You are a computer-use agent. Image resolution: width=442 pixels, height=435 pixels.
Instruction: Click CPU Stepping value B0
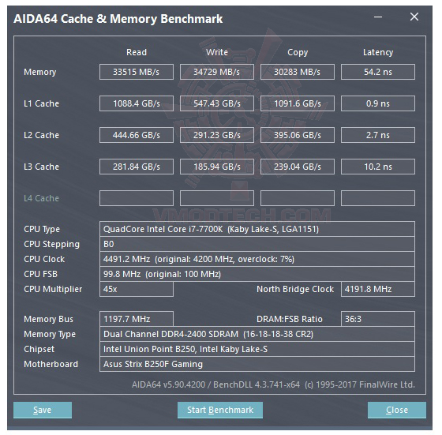coord(257,244)
